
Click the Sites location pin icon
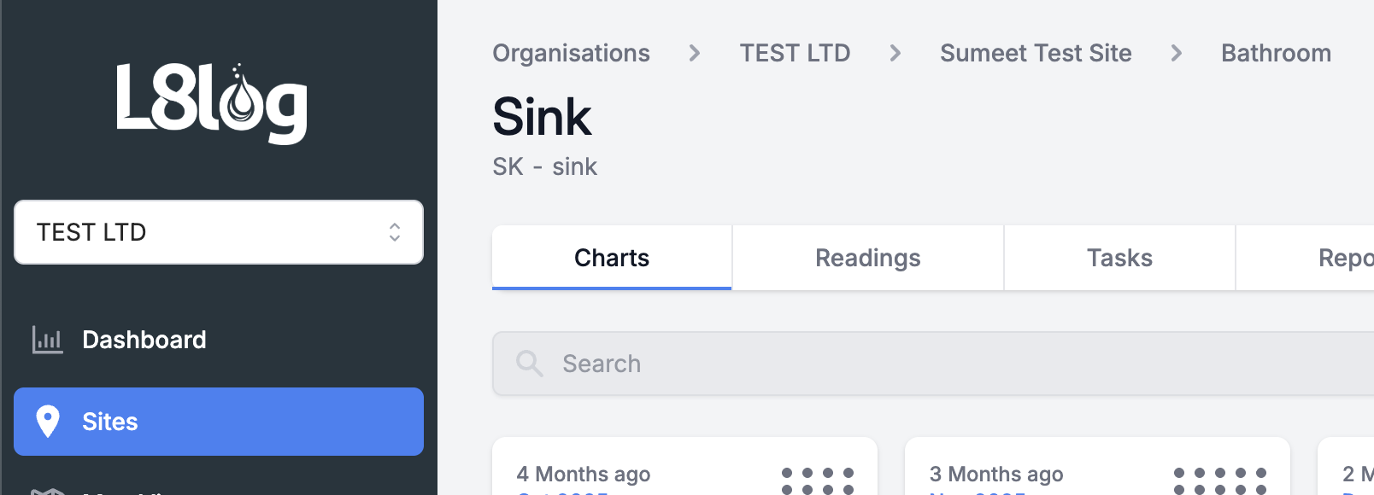48,422
